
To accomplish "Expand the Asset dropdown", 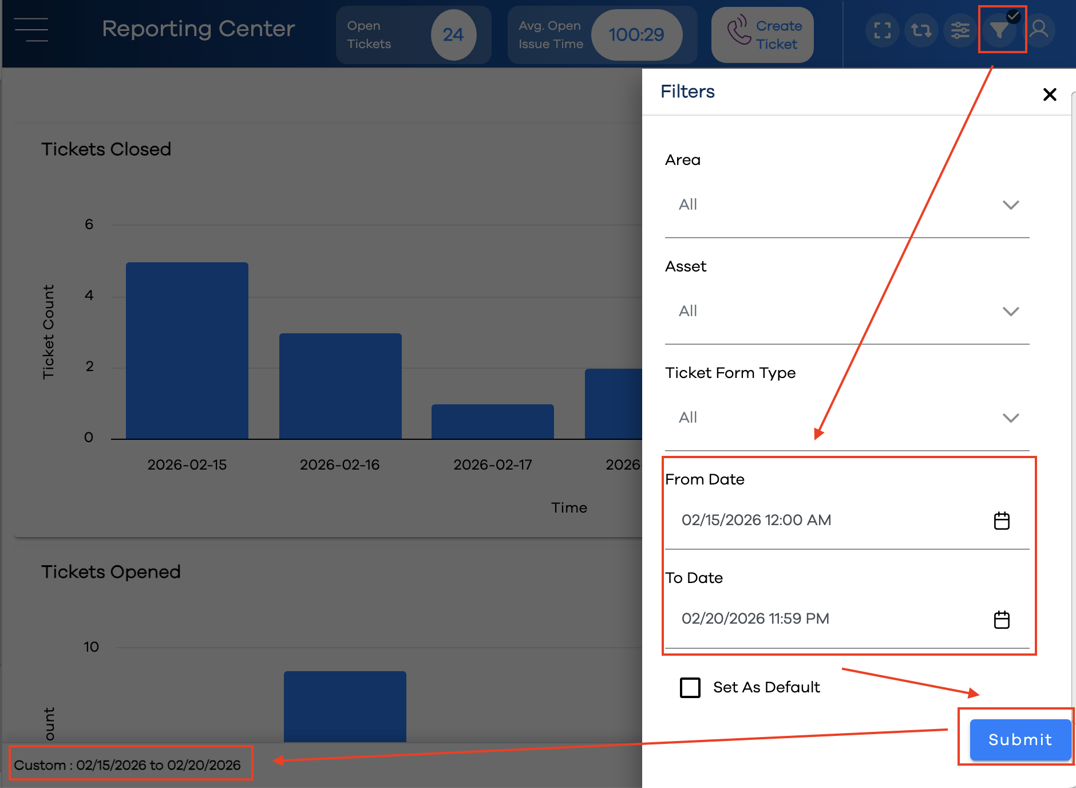I will pos(847,312).
